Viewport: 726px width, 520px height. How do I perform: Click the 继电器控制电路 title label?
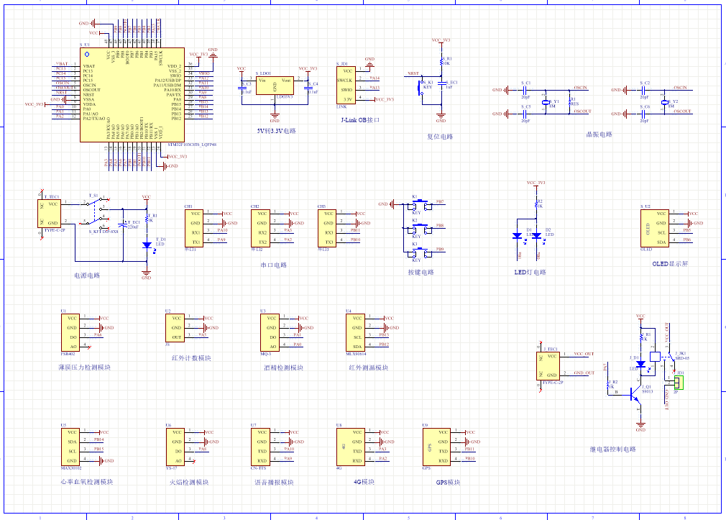[x=612, y=449]
